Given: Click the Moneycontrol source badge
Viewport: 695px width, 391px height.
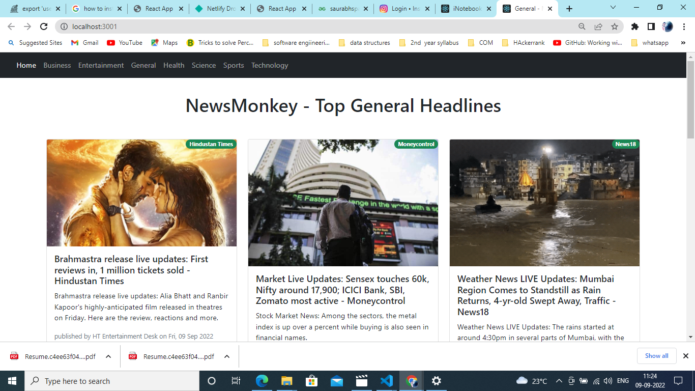Looking at the screenshot, I should pyautogui.click(x=416, y=144).
